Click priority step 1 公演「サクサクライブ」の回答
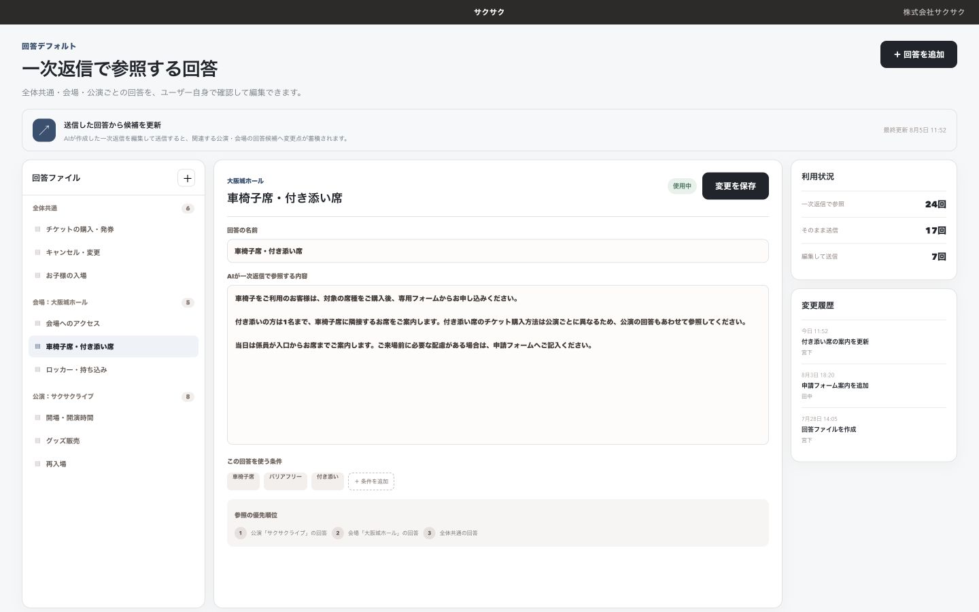 281,533
